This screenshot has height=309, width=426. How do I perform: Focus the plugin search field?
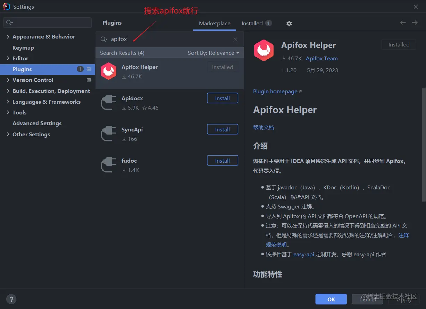tap(170, 39)
